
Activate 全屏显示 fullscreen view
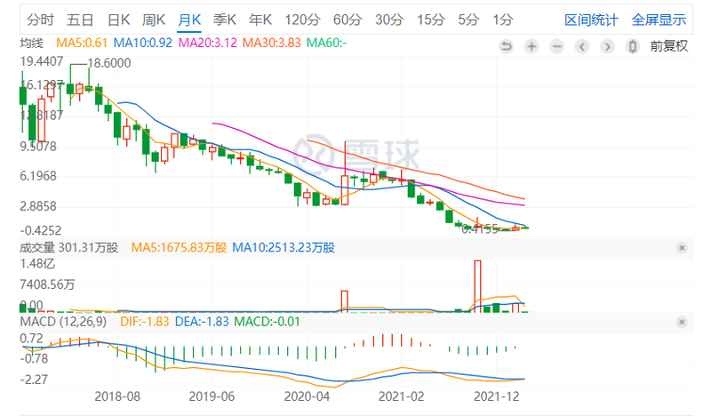tap(659, 20)
